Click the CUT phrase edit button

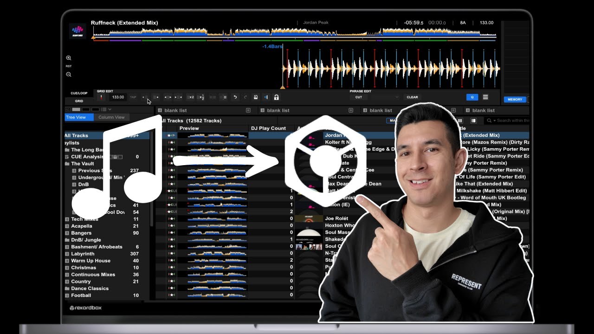pos(359,97)
